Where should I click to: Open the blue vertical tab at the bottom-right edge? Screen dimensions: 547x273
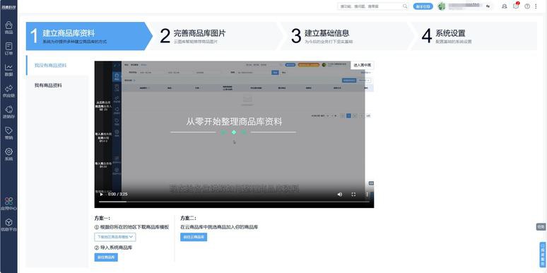click(x=543, y=255)
